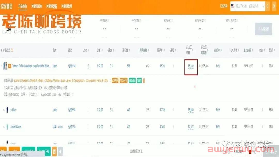Open the 关键词反查 tab

(x=37, y=6)
